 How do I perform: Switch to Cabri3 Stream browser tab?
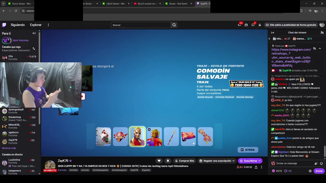click(x=115, y=4)
